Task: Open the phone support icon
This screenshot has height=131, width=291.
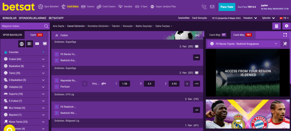Action: tap(204, 7)
